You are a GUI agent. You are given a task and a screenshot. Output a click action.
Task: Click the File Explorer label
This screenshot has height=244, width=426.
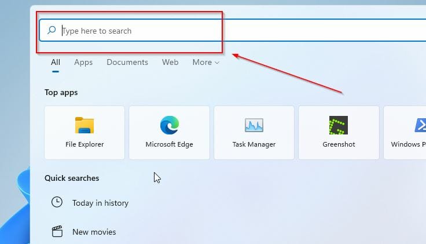click(85, 144)
